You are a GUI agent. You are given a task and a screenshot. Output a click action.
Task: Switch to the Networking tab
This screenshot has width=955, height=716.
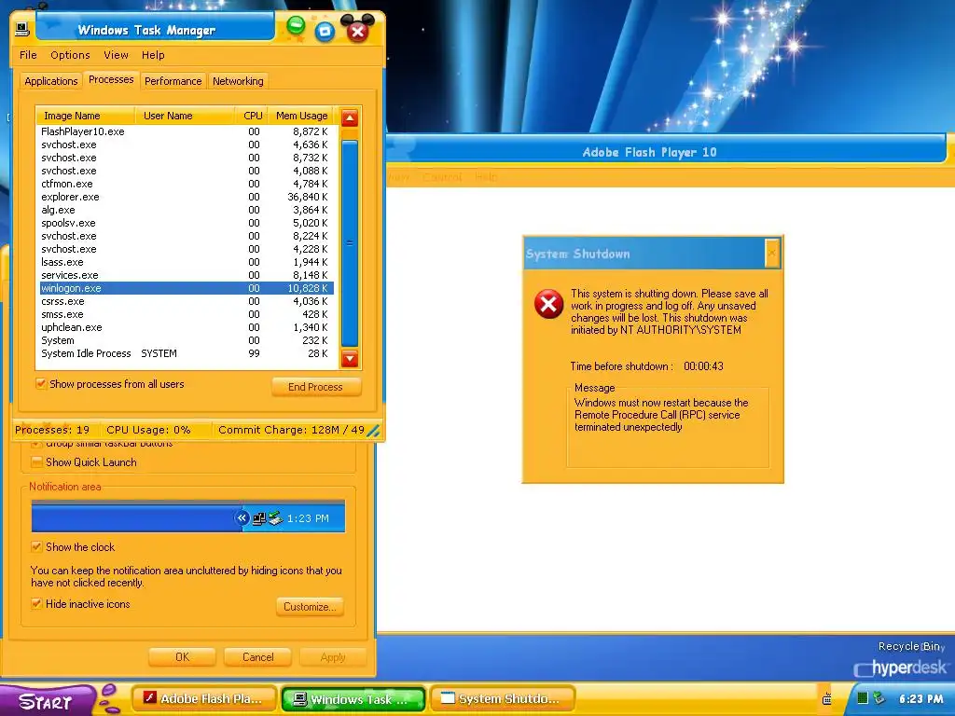coord(238,81)
